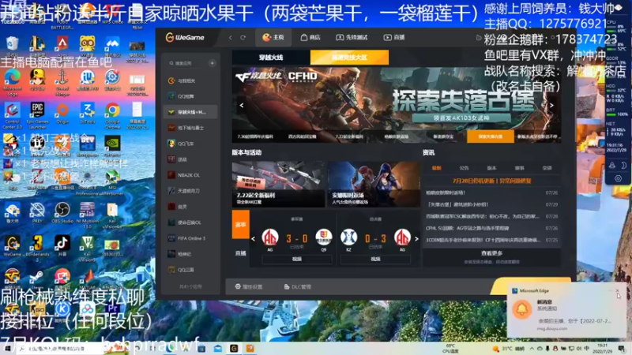This screenshot has width=632, height=355.
Task: Select 地下城与勇士 in sidebar
Action: tap(190, 128)
